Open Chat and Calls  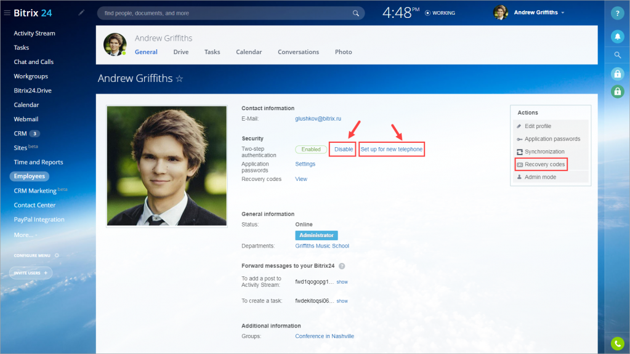[33, 62]
